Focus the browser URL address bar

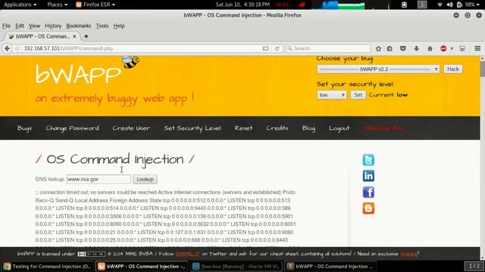point(142,48)
